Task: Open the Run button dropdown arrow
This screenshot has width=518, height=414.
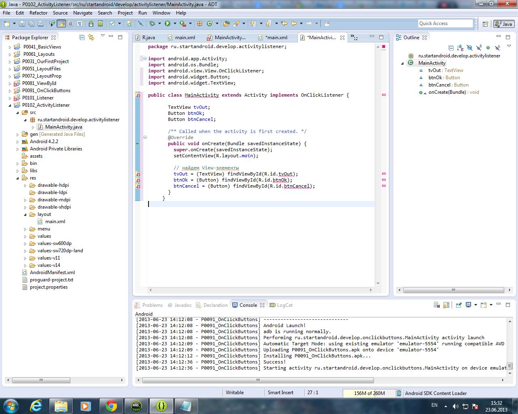Action: [175, 23]
